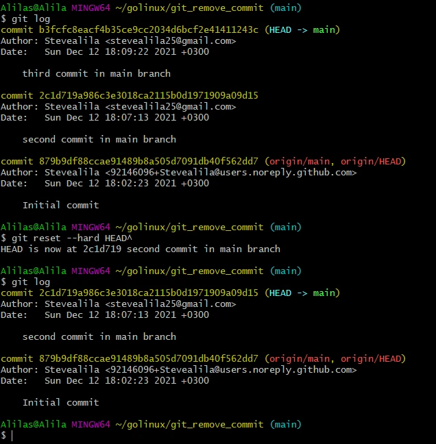This screenshot has width=436, height=444.
Task: Click the first git log command at top
Action: [25, 18]
